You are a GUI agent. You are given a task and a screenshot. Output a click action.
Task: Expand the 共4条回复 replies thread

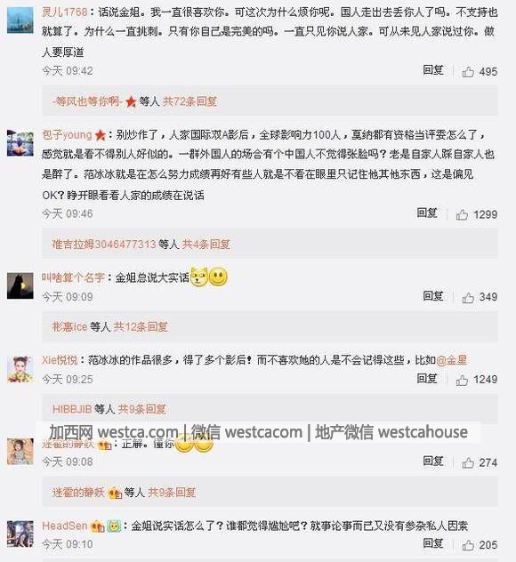[206, 245]
